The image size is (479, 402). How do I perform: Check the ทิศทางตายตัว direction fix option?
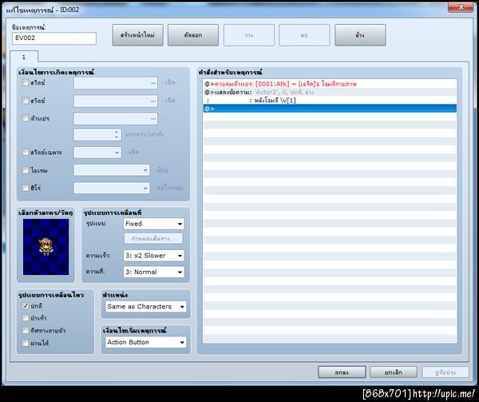[x=26, y=330]
